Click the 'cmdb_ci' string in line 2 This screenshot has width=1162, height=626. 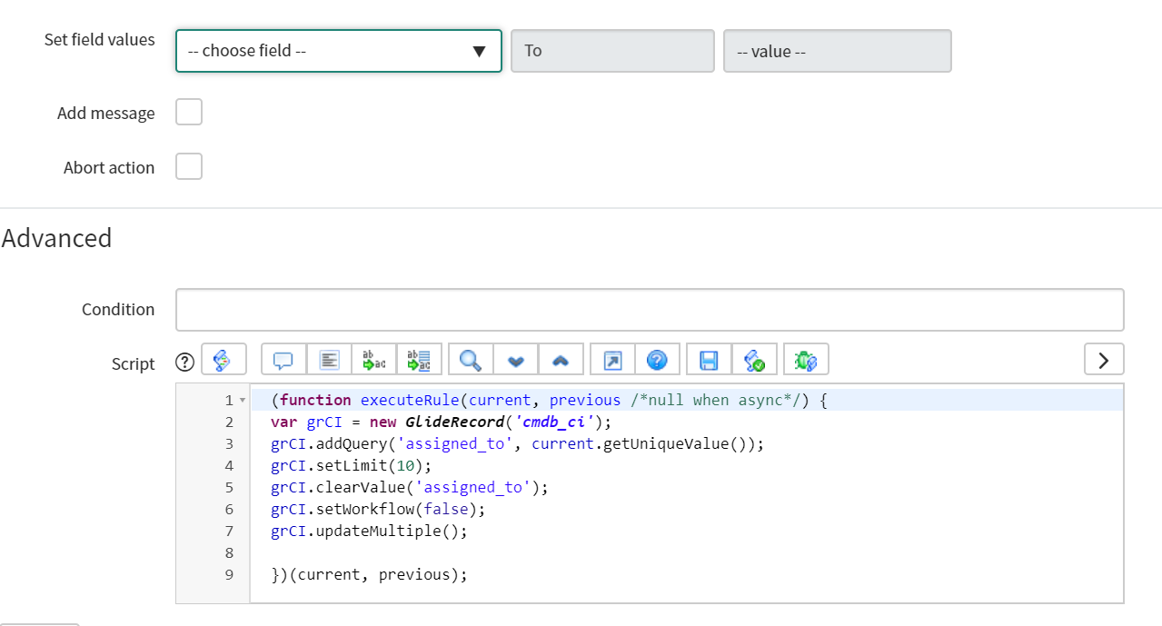click(x=554, y=422)
